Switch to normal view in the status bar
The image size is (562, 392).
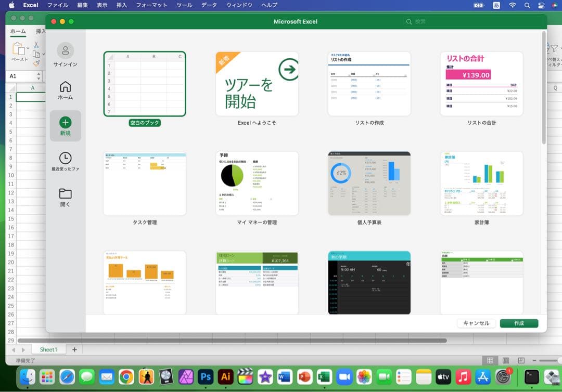click(490, 359)
